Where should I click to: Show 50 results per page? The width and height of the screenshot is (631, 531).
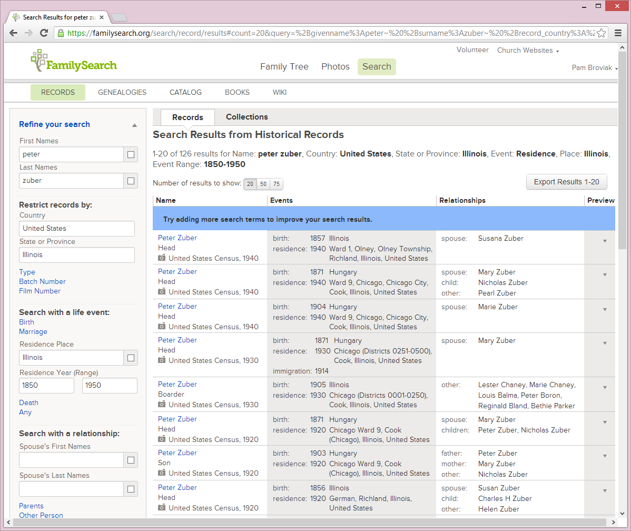pos(263,184)
